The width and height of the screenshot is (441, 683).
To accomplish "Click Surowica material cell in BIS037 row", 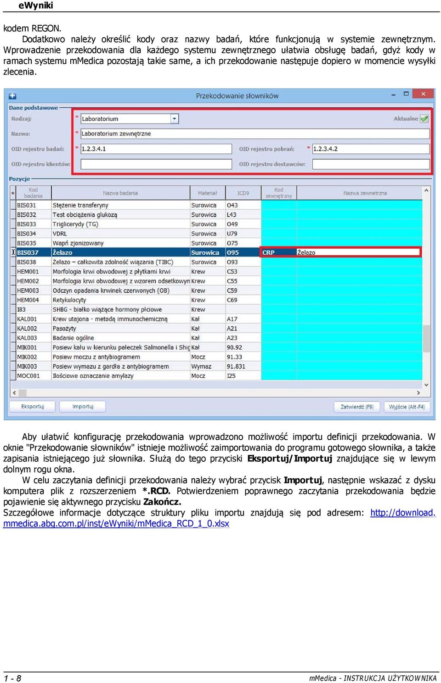I will pos(208,252).
